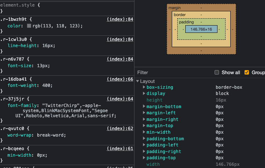Click the width computed property row
Image resolution: width=265 pixels, height=168 pixels.
200,164
